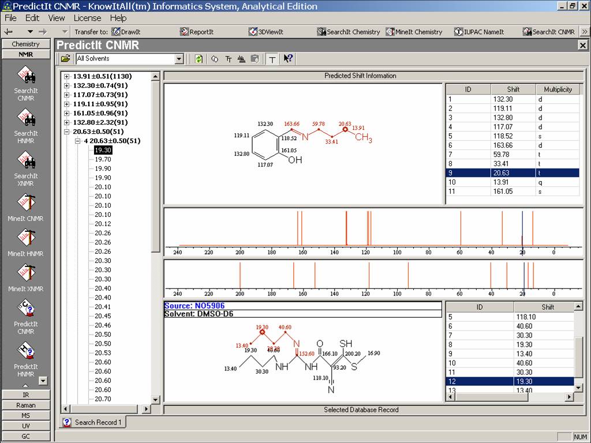This screenshot has height=443, width=591.
Task: Launch MineIt XNMR from sidebar
Action: pos(25,278)
